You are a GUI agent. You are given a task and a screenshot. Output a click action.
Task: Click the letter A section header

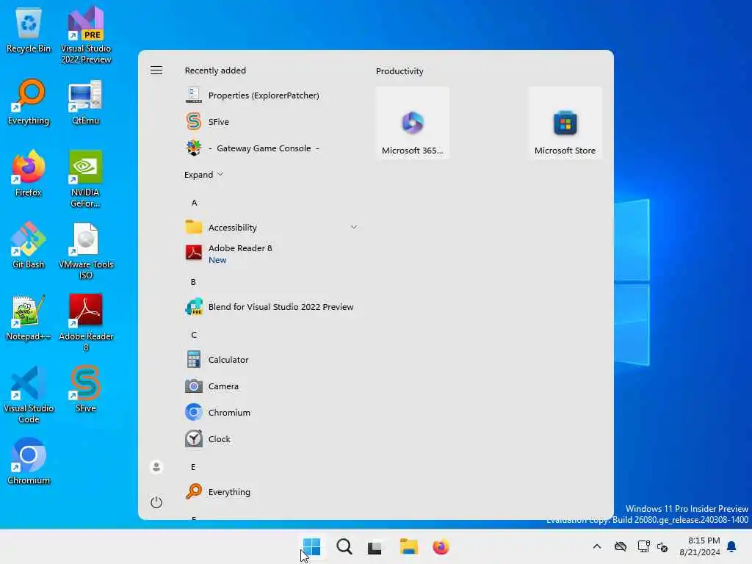point(194,203)
